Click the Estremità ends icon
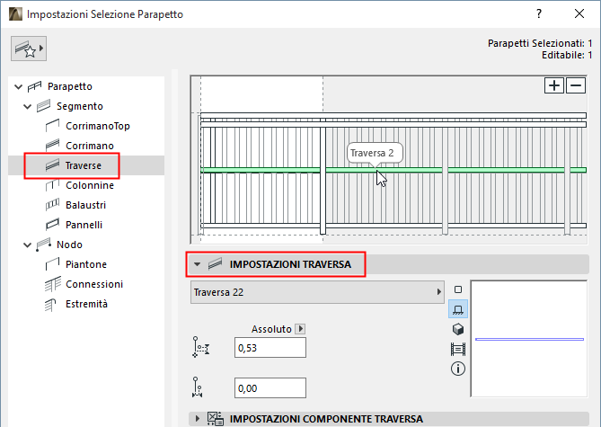The width and height of the screenshot is (601, 427). 50,305
